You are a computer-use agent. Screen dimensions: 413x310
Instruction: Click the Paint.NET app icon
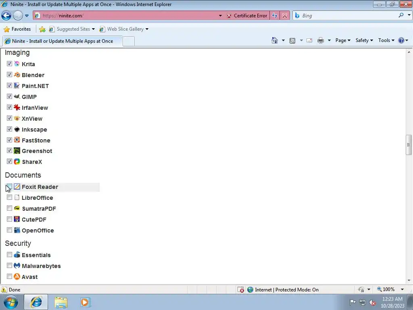tap(17, 86)
